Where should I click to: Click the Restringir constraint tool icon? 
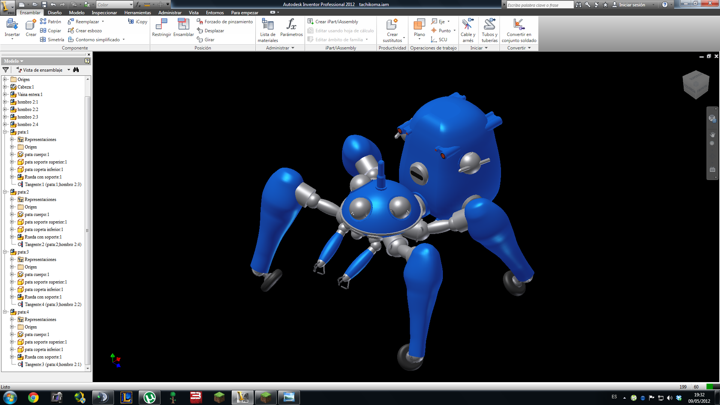click(x=161, y=25)
